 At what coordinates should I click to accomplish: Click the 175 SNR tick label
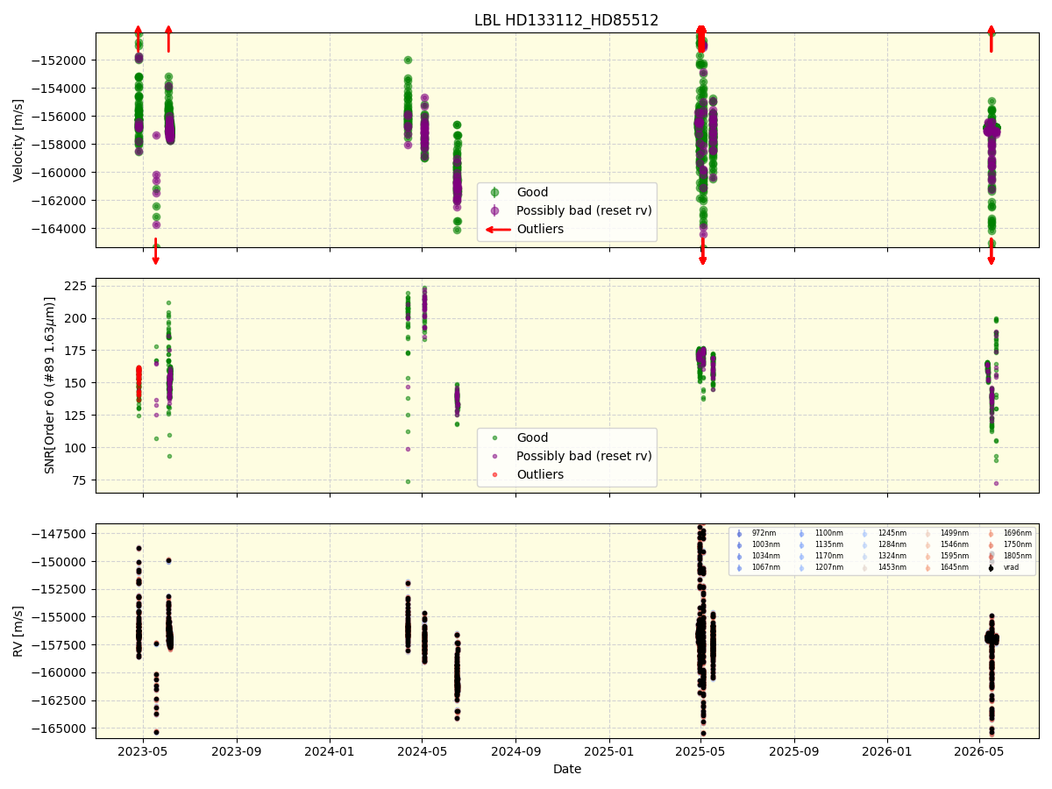click(x=77, y=351)
